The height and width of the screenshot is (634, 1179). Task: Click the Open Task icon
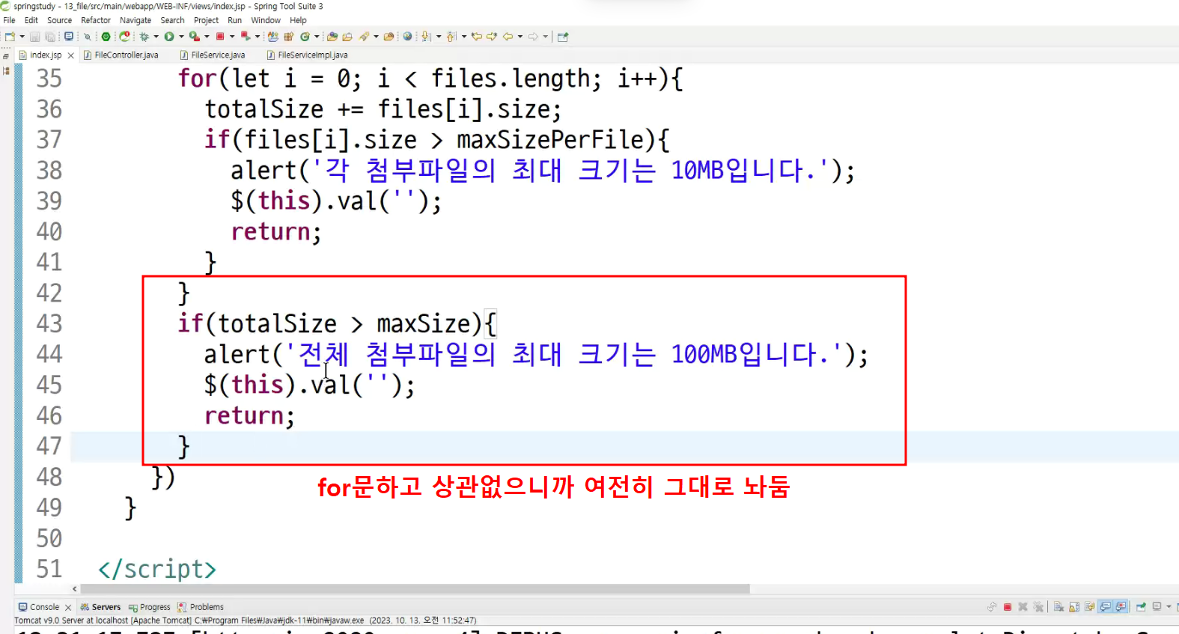[x=347, y=37]
